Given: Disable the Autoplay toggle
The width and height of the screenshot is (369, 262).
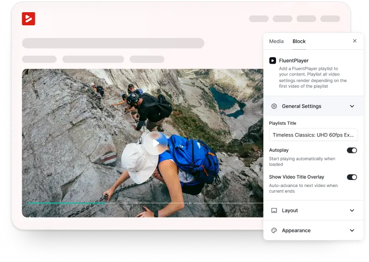Looking at the screenshot, I should coord(352,150).
